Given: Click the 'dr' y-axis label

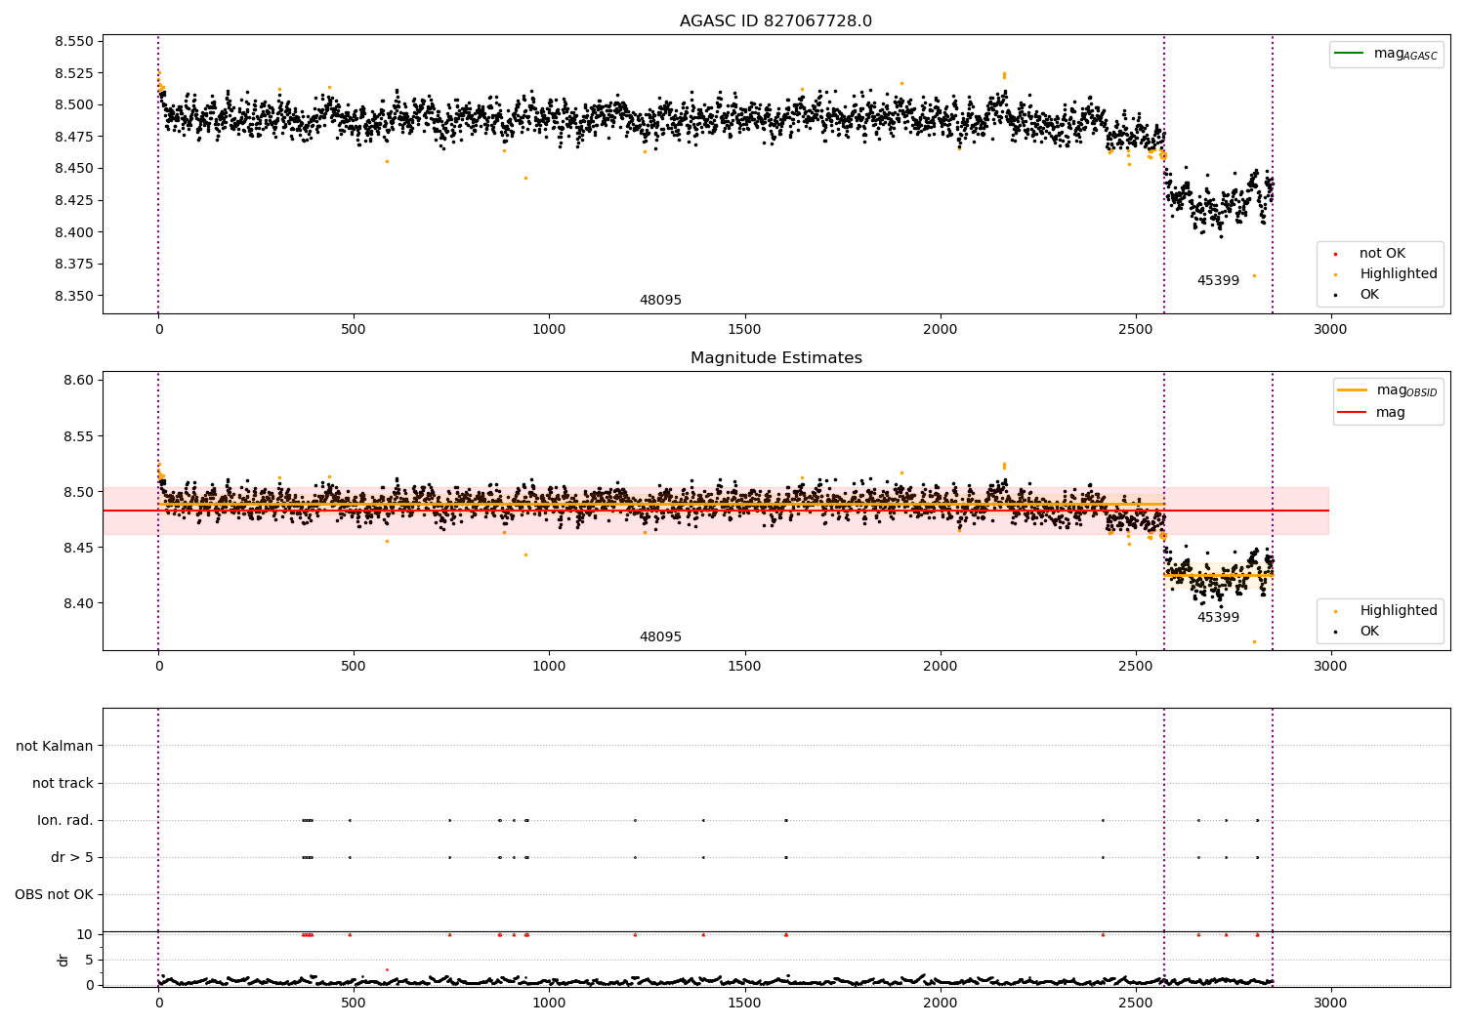Looking at the screenshot, I should point(63,960).
